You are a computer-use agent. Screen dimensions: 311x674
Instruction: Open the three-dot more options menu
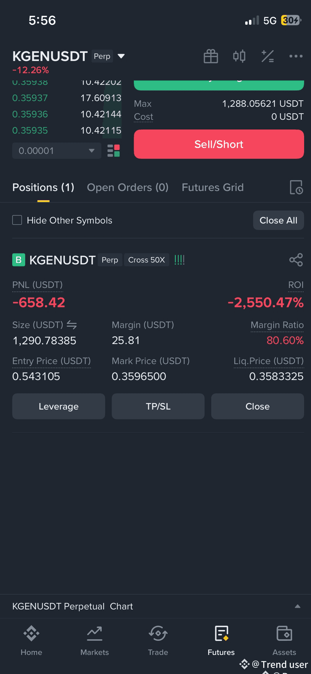coord(296,56)
